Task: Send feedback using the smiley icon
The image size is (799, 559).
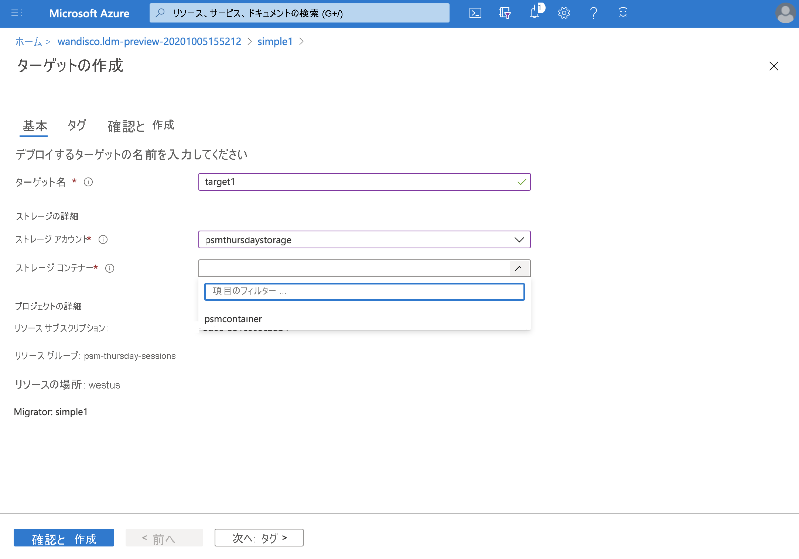Action: 622,13
